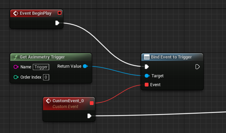
Task: Click the Order Index value field
Action: click(x=46, y=77)
